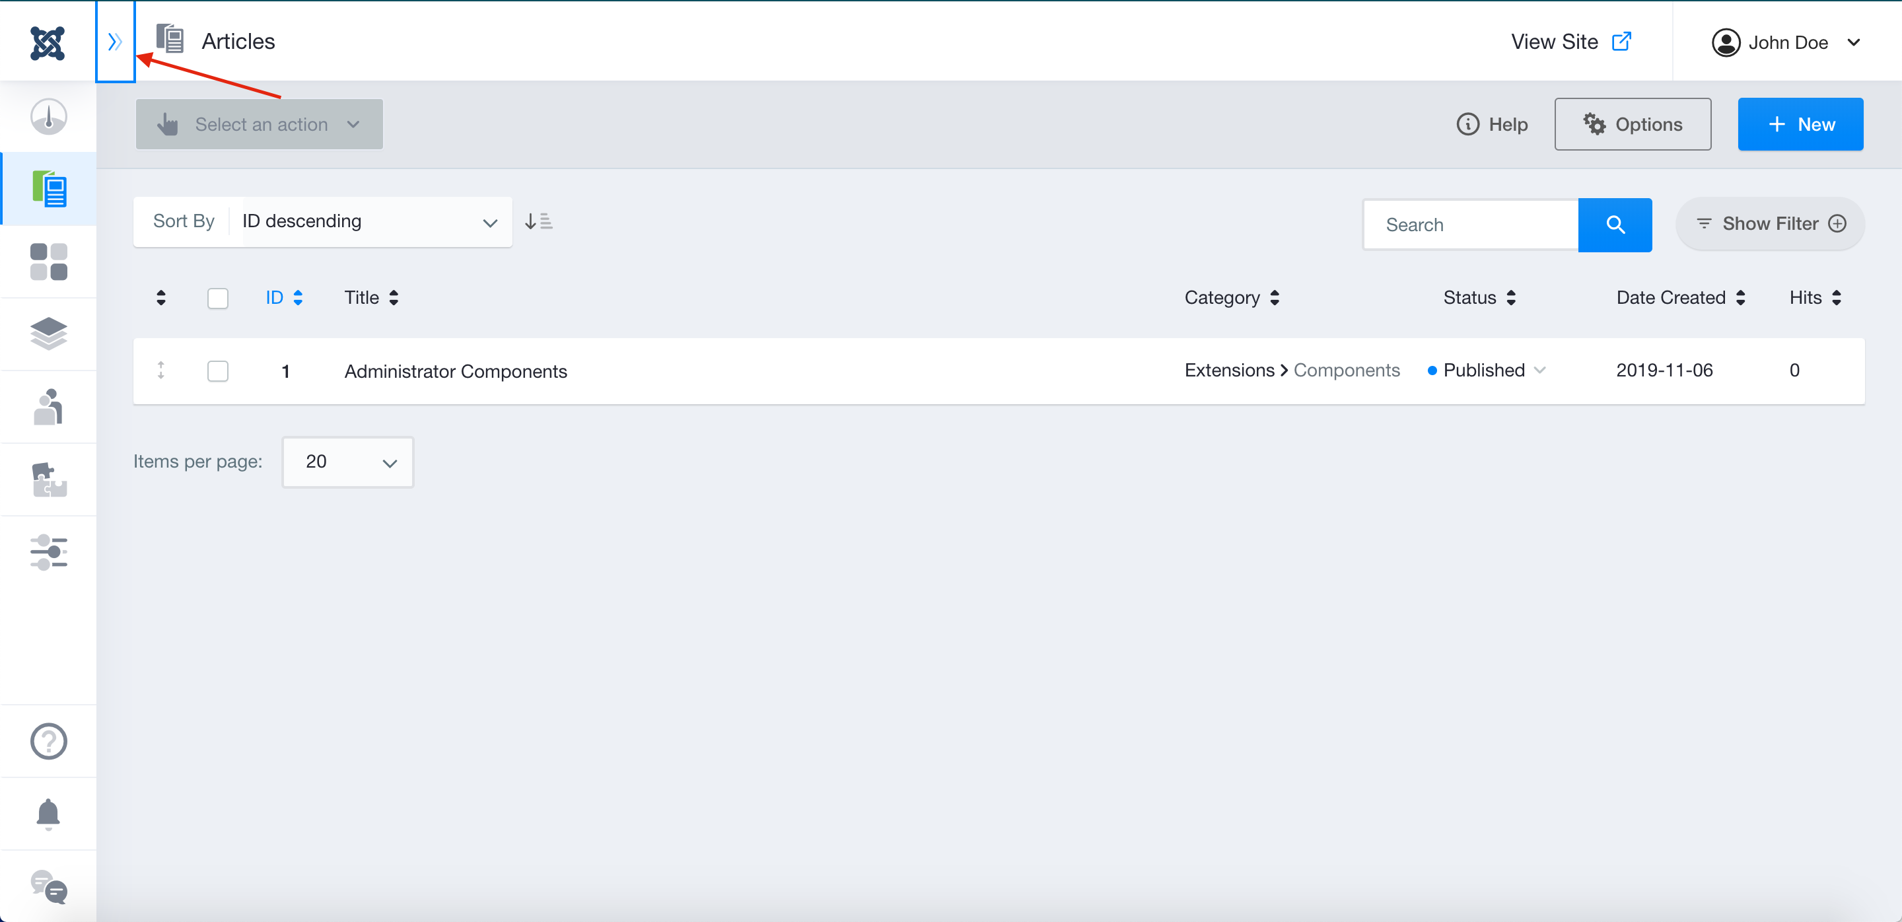Check the Administrator Components row checkbox

coord(218,371)
